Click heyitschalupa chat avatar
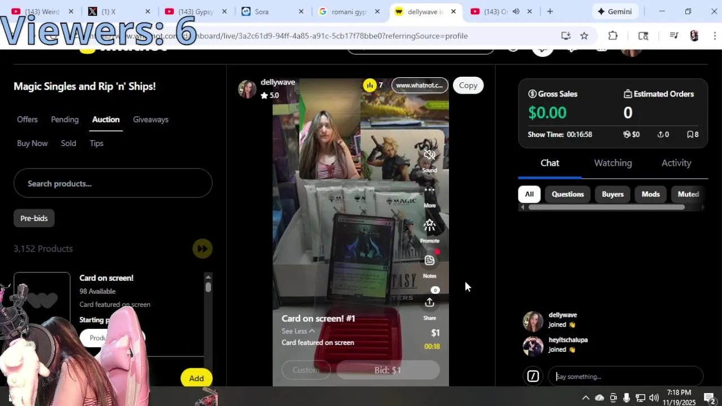The width and height of the screenshot is (722, 406). tap(533, 346)
